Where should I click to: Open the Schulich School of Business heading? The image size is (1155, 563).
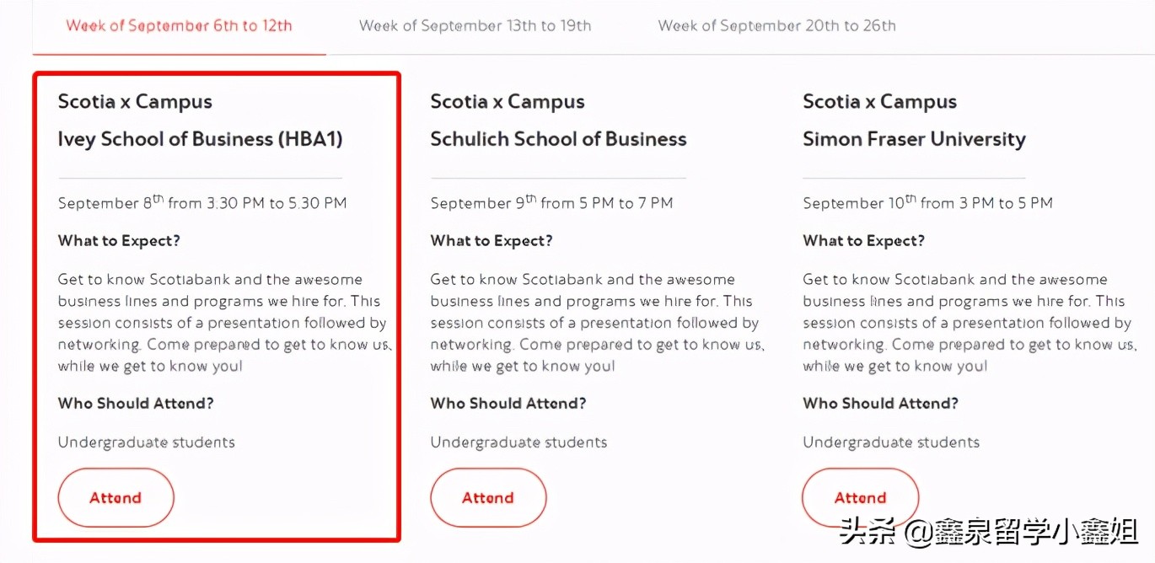point(558,139)
